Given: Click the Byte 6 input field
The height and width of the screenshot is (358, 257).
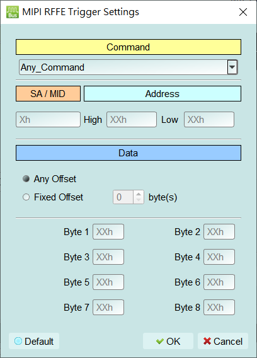Looking at the screenshot, I should coord(219,282).
